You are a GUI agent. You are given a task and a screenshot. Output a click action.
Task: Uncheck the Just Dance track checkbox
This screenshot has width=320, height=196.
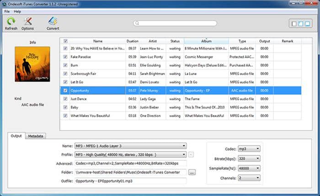65,98
